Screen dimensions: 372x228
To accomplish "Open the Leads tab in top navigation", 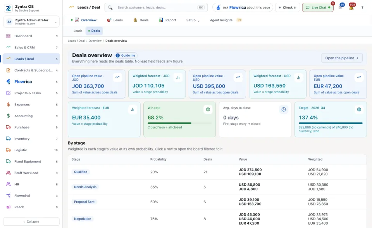I will pyautogui.click(x=115, y=20).
